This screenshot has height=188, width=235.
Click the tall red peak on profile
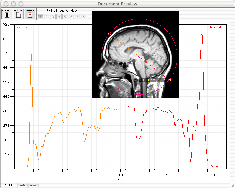(x=202, y=31)
